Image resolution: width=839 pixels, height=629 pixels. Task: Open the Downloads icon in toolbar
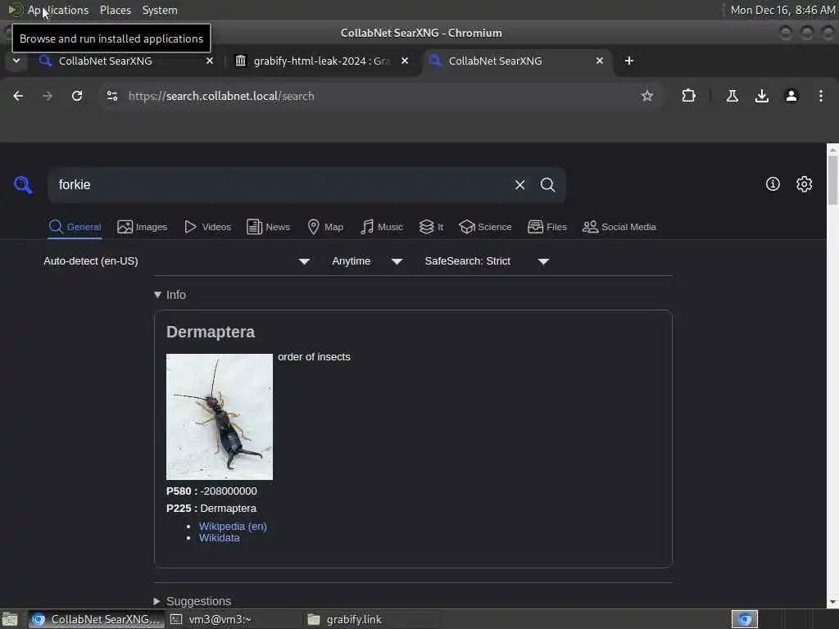[x=761, y=96]
